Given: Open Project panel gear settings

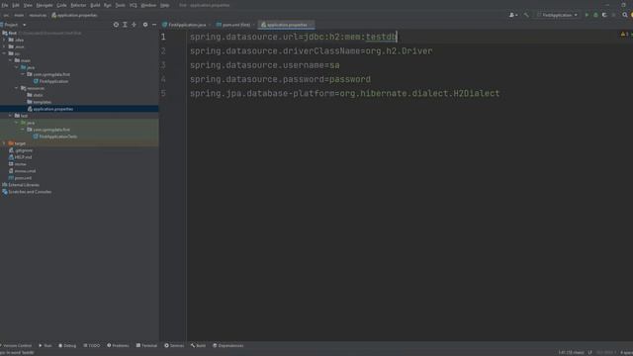Looking at the screenshot, I should click(x=145, y=25).
